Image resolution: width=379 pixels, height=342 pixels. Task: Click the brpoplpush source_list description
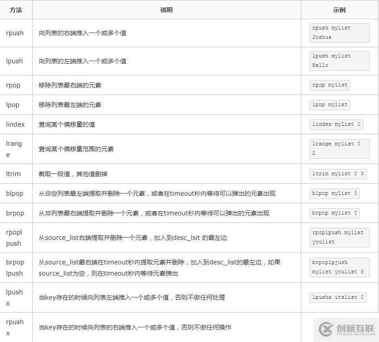160,268
